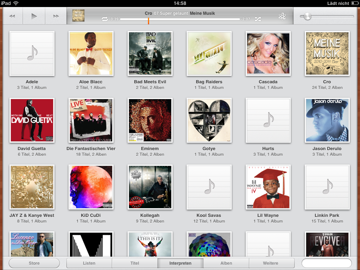
Task: Skip forward to the next track
Action: pyautogui.click(x=56, y=16)
